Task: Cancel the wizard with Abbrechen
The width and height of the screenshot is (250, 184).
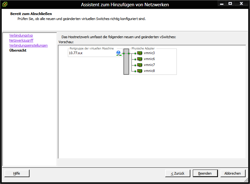Action: click(233, 173)
